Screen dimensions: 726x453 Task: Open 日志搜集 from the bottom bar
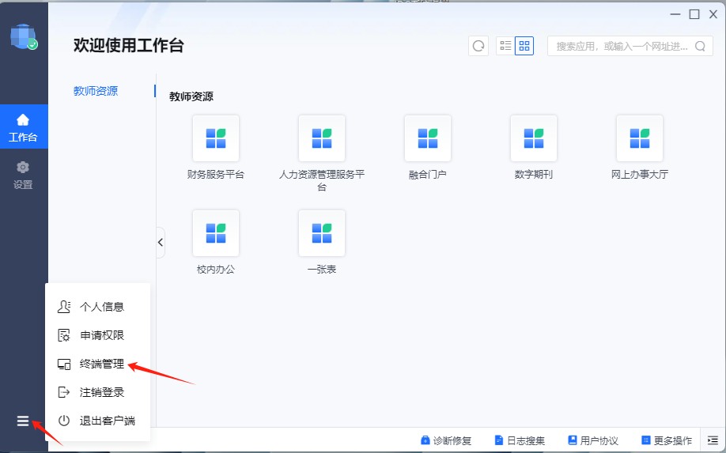point(520,440)
